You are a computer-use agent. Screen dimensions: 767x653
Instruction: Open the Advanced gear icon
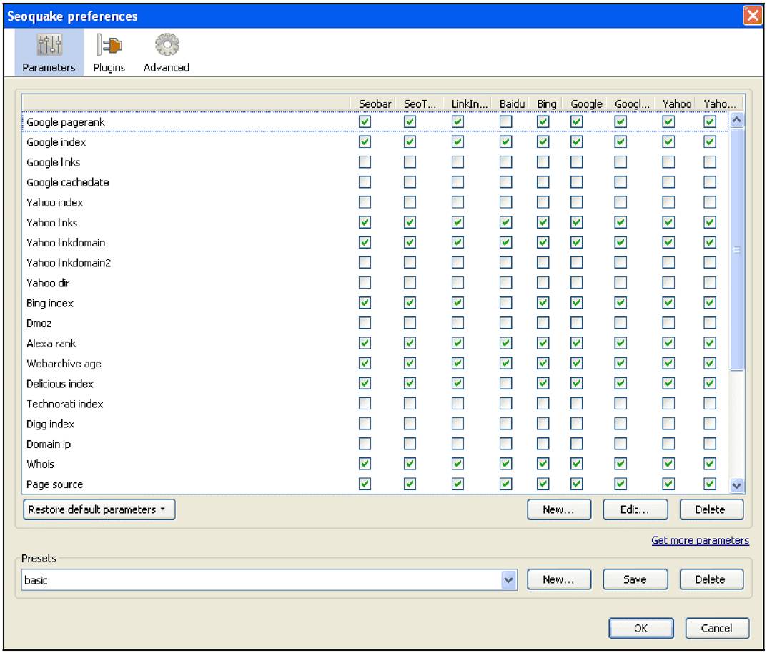coord(167,45)
